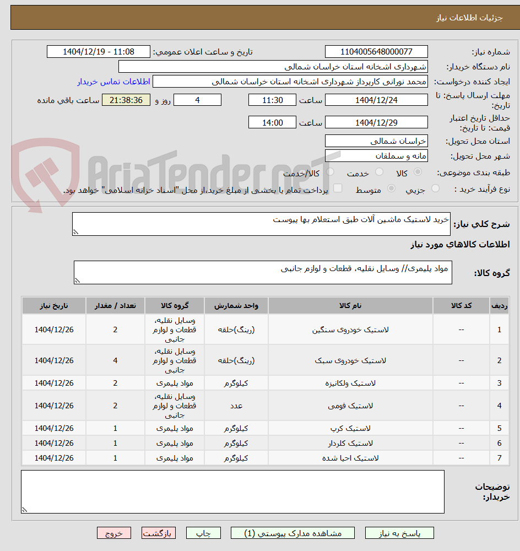Click the price validity date 1404/12/29

[376, 122]
